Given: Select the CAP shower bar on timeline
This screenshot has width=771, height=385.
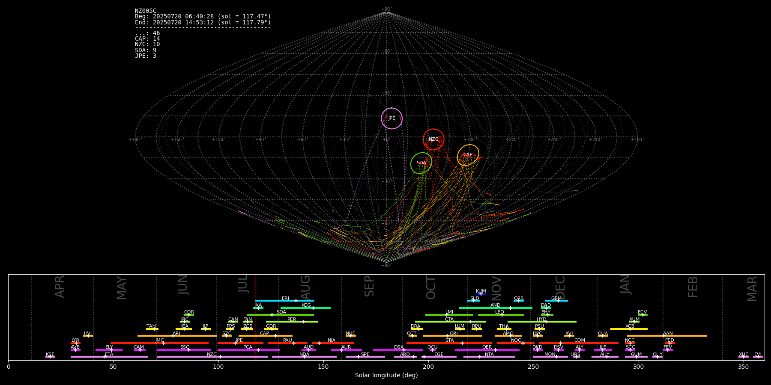Looking at the screenshot, I should 266,336.
